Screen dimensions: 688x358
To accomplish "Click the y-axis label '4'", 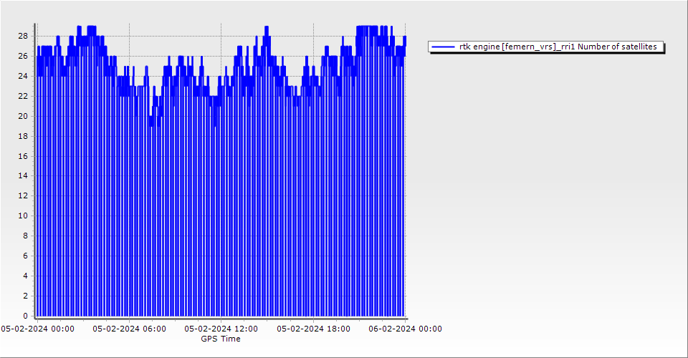I will point(25,276).
